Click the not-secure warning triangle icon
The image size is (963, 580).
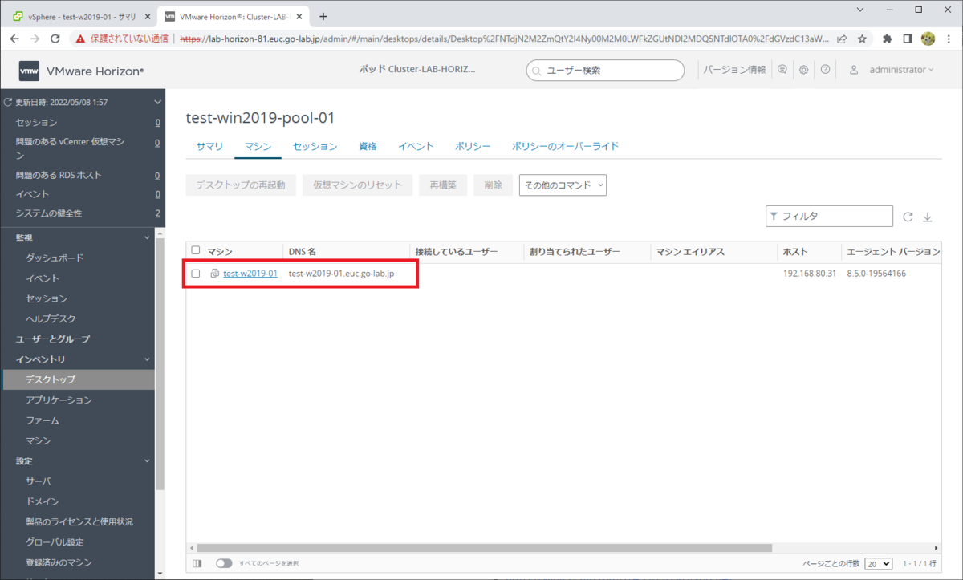pyautogui.click(x=80, y=39)
